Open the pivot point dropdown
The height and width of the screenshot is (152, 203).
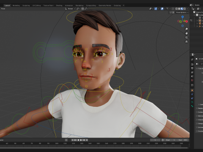pos(78,9)
